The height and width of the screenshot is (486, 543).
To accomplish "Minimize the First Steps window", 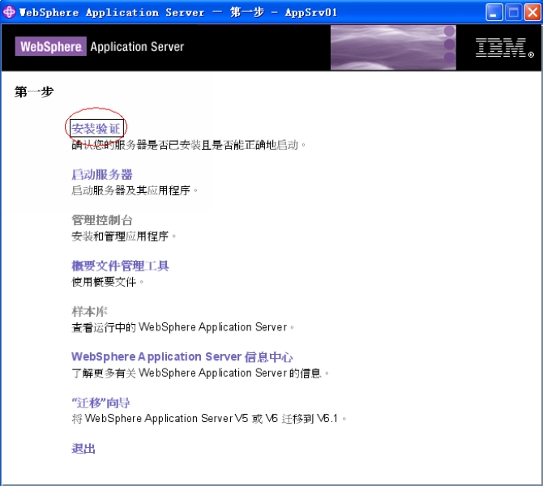I will tap(494, 13).
